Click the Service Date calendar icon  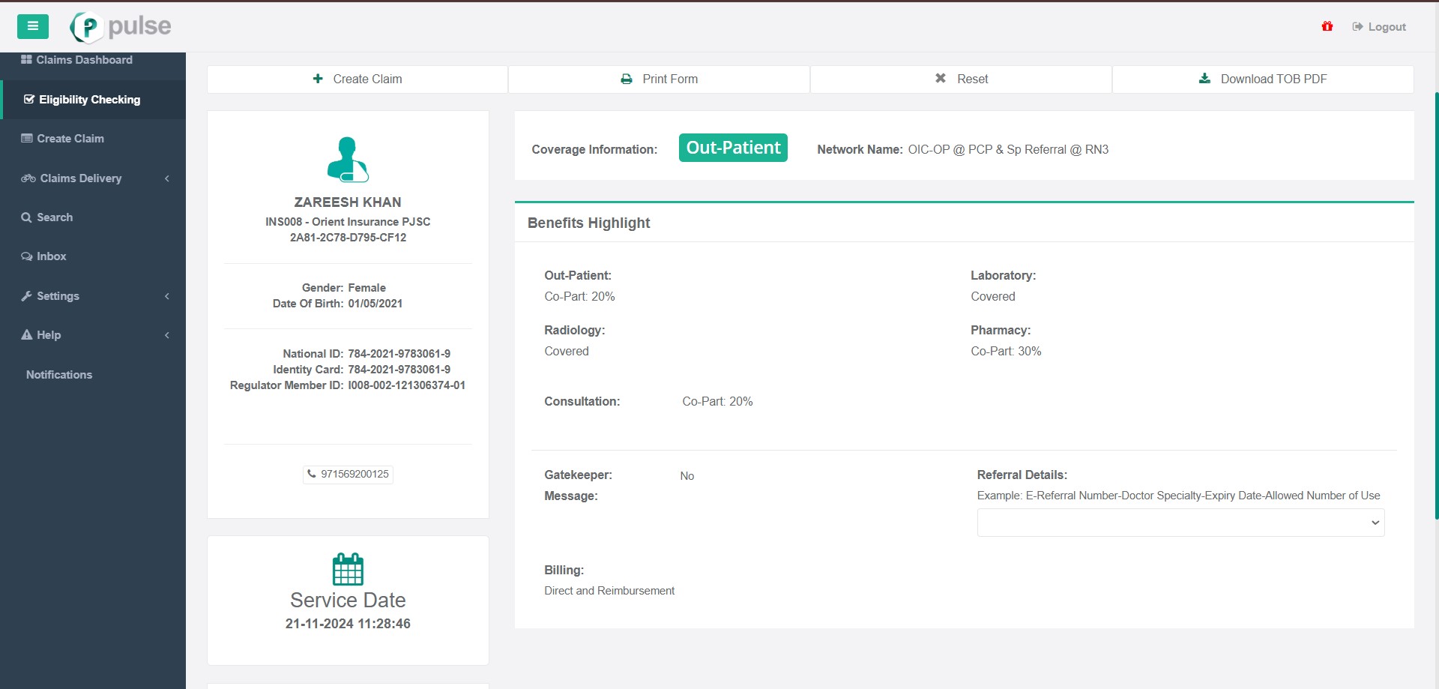(348, 570)
